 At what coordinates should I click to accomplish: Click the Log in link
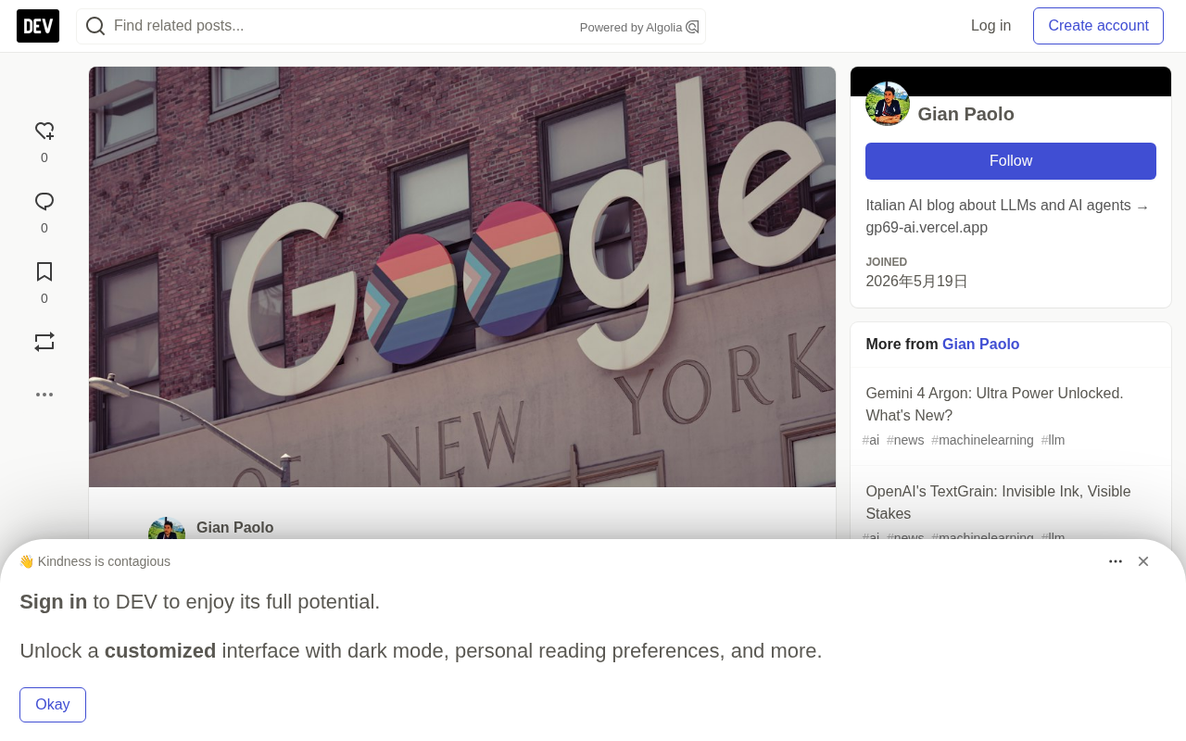coord(990,26)
